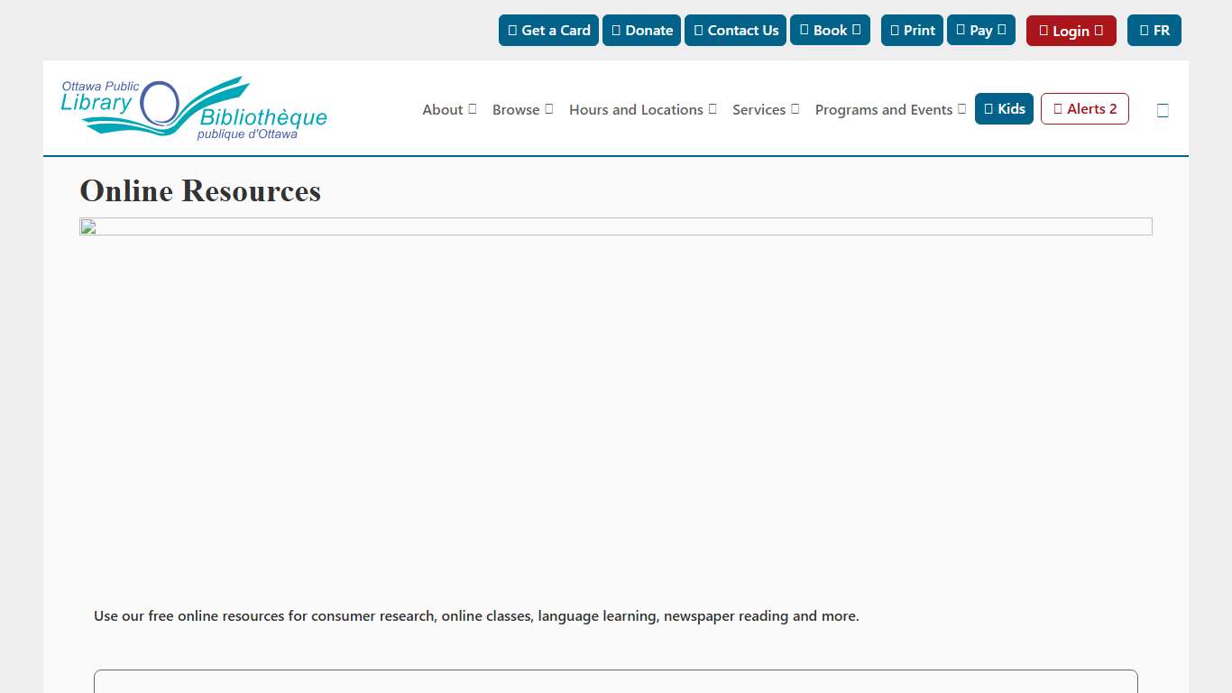Expand the About dropdown menu
The image size is (1232, 693).
point(448,109)
